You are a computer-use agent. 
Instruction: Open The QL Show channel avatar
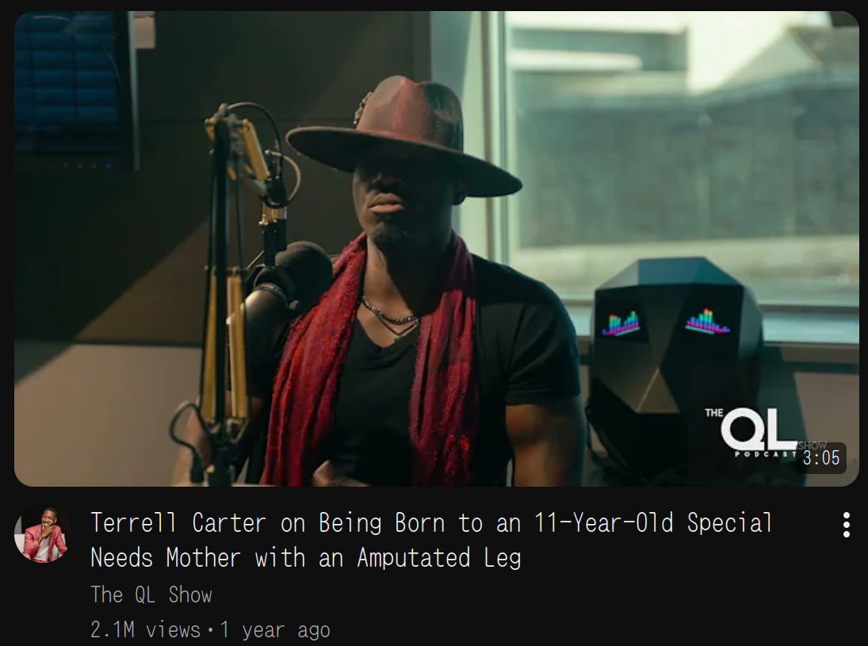[x=43, y=534]
